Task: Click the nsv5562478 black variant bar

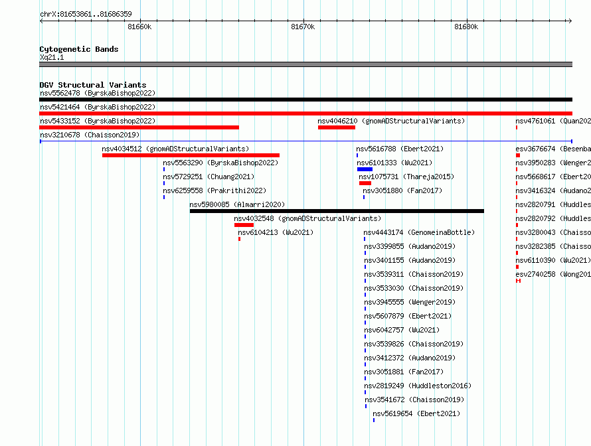Action: (305, 100)
